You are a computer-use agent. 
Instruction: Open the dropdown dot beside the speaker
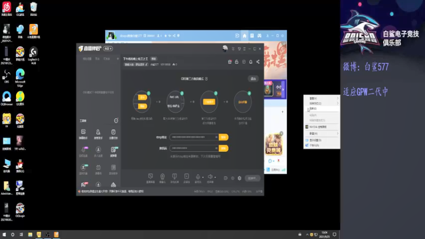point(215,177)
